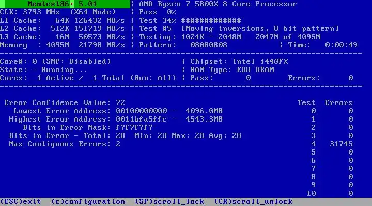This screenshot has height=206, width=372.
Task: Click the (ESC)exit option
Action: (x=21, y=202)
